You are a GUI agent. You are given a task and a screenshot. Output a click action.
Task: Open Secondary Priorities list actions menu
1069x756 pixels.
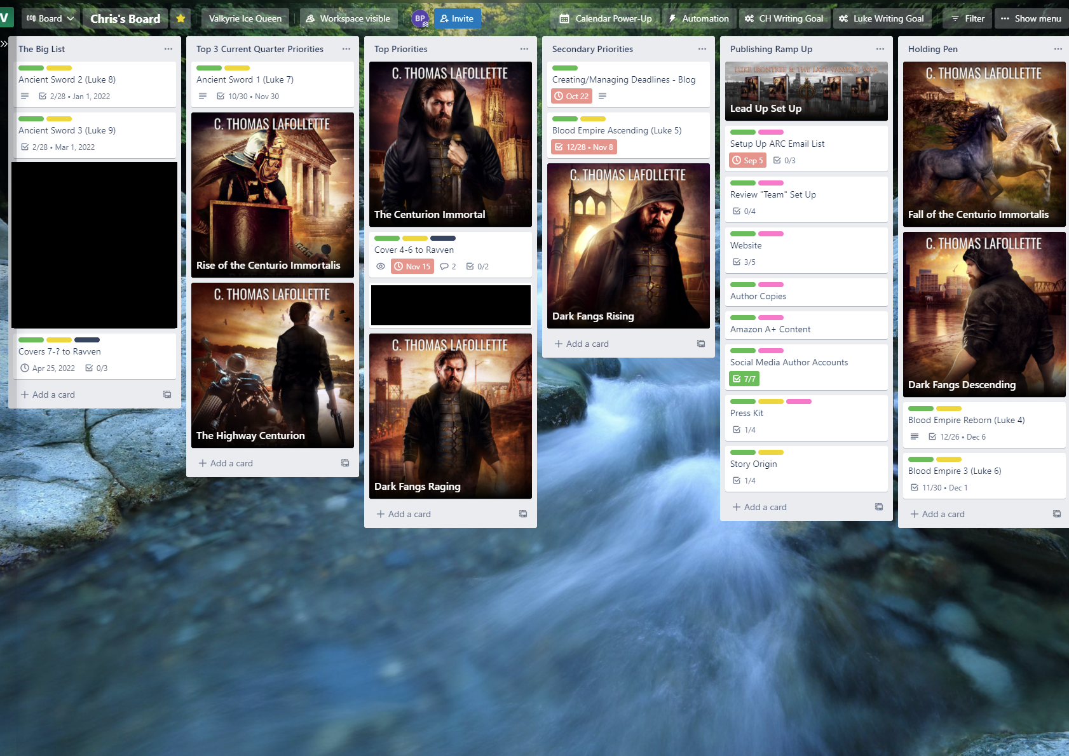(x=702, y=49)
